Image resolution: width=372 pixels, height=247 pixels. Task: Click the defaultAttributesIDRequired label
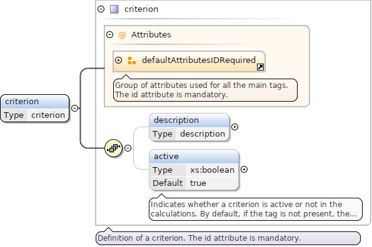pyautogui.click(x=199, y=61)
